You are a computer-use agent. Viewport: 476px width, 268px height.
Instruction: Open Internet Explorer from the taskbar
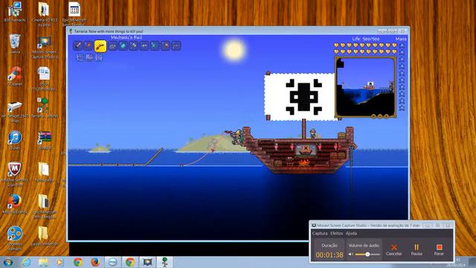pos(27,262)
